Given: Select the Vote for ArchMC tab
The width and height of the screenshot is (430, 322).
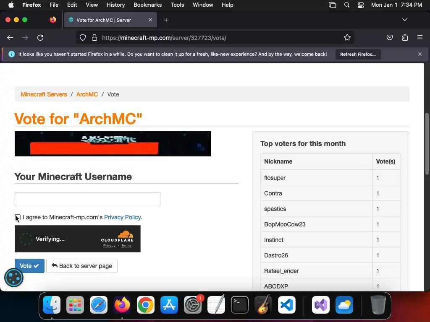Looking at the screenshot, I should pyautogui.click(x=110, y=20).
